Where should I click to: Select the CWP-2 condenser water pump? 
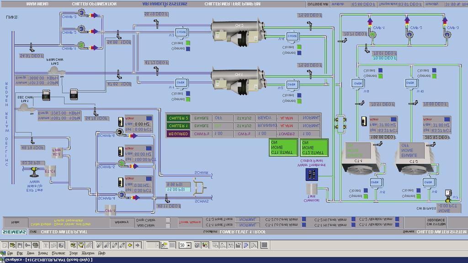click(x=409, y=34)
